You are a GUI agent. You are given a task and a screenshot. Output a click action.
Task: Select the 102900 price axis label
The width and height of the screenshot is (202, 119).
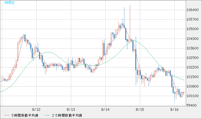point(192,58)
